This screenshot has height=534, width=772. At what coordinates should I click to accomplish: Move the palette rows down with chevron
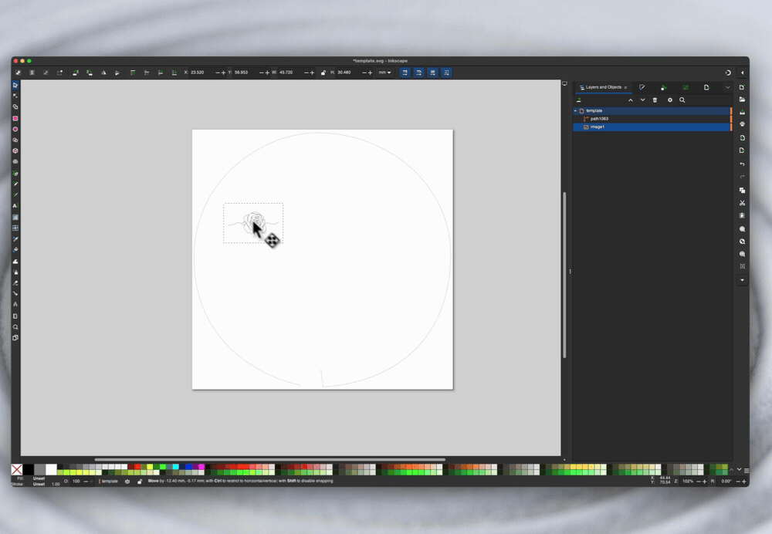739,469
